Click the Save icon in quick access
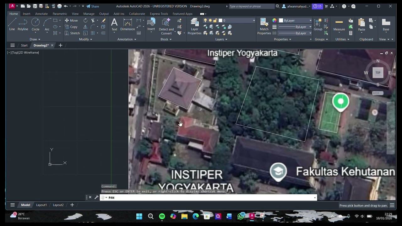This screenshot has height=226, width=402. [x=35, y=6]
